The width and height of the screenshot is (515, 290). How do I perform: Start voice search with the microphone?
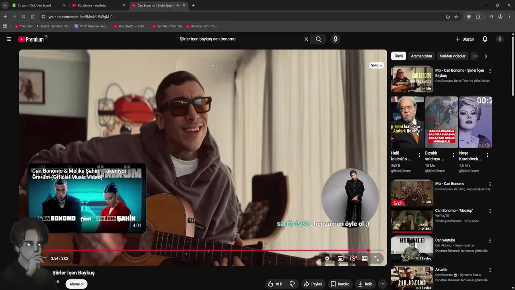pos(335,39)
